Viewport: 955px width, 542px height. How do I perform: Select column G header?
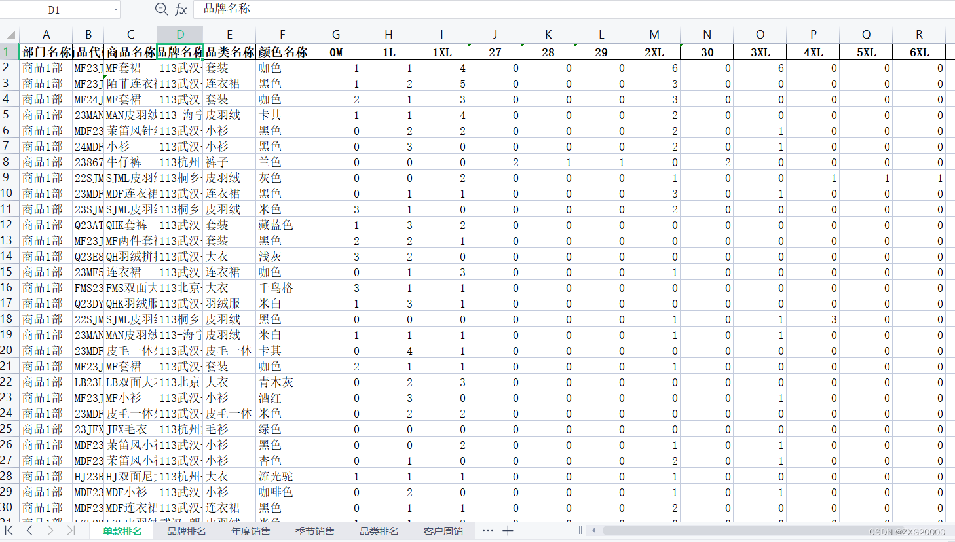[336, 35]
